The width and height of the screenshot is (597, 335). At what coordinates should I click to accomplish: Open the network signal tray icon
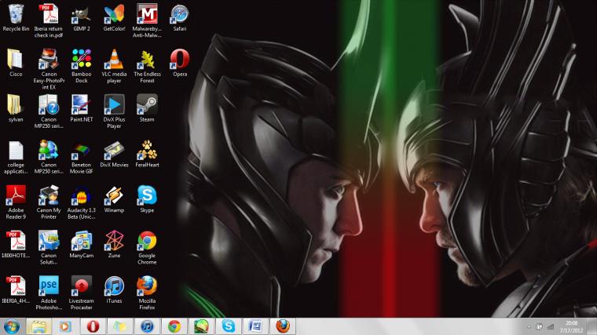pyautogui.click(x=551, y=326)
